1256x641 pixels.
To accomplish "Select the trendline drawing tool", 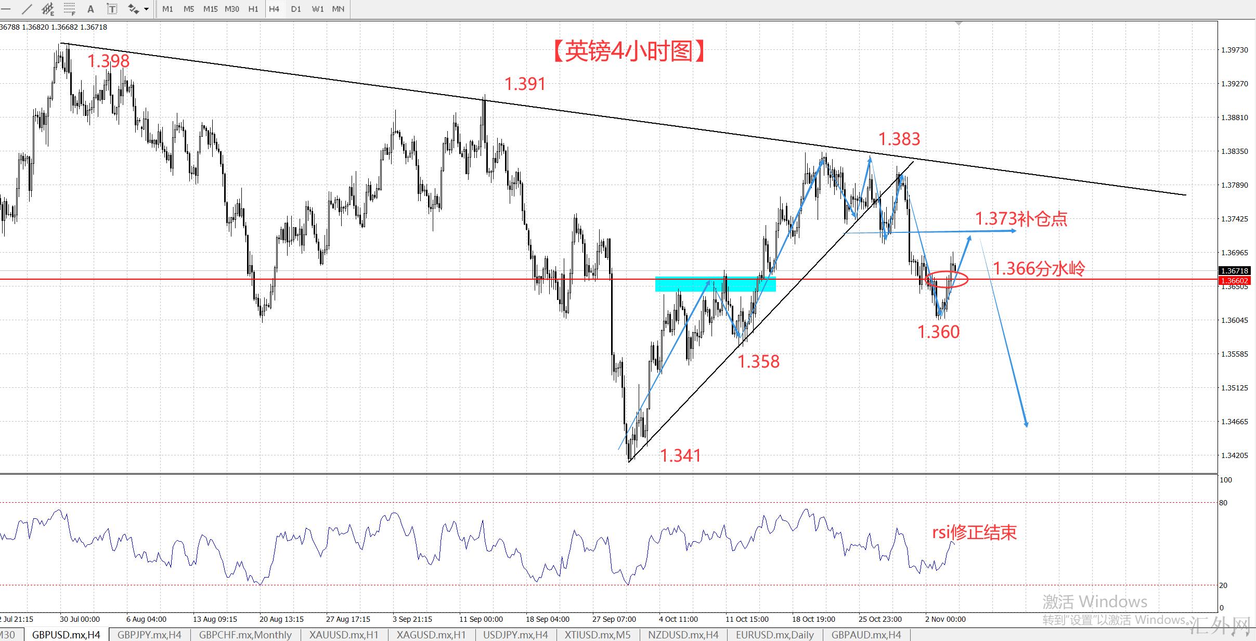I will coord(27,9).
